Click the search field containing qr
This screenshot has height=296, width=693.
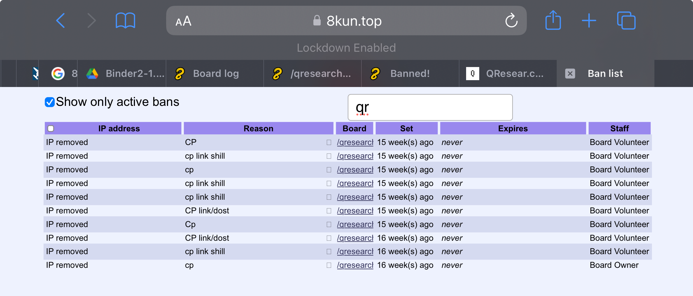tap(430, 107)
